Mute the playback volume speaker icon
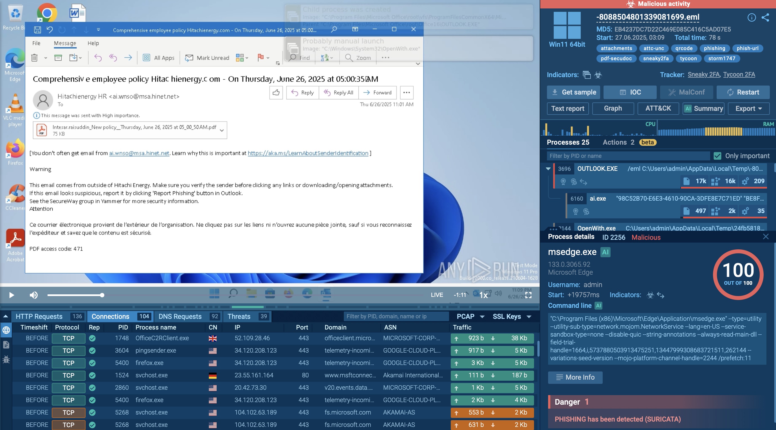 click(x=33, y=295)
